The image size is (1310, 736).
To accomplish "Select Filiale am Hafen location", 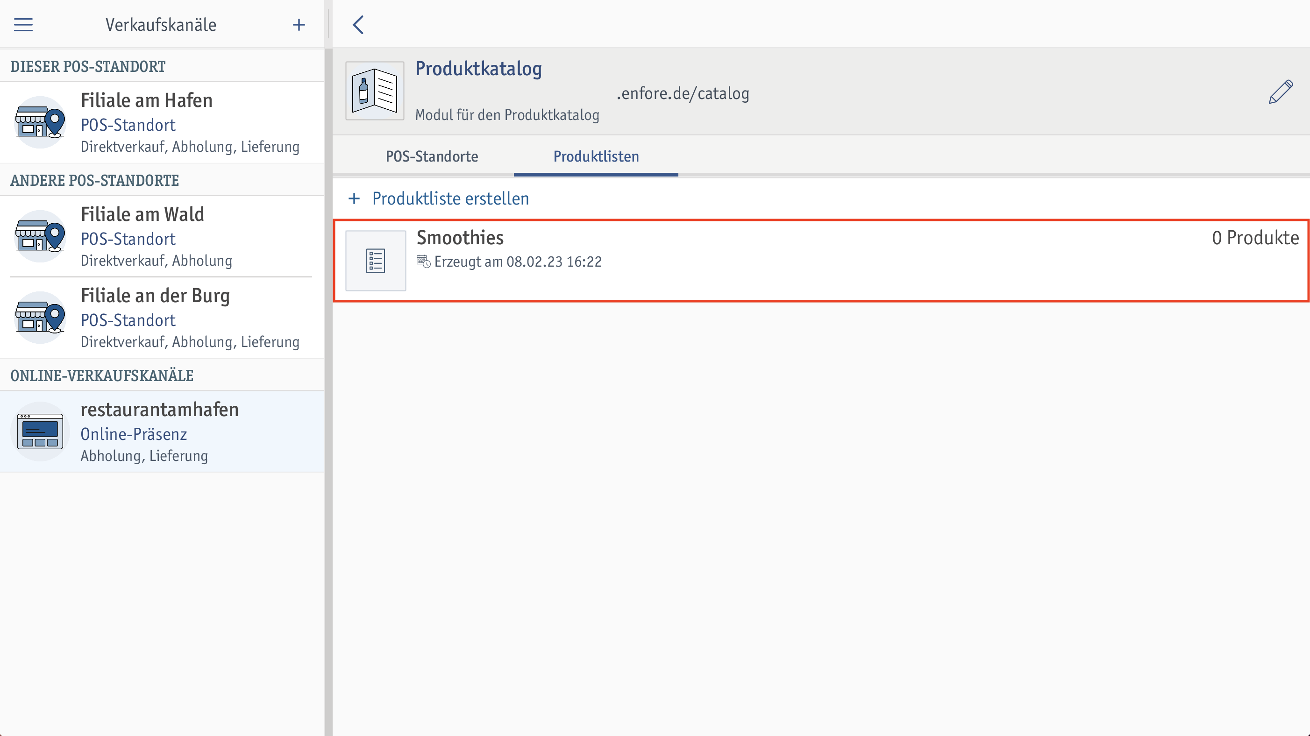I will (x=162, y=122).
